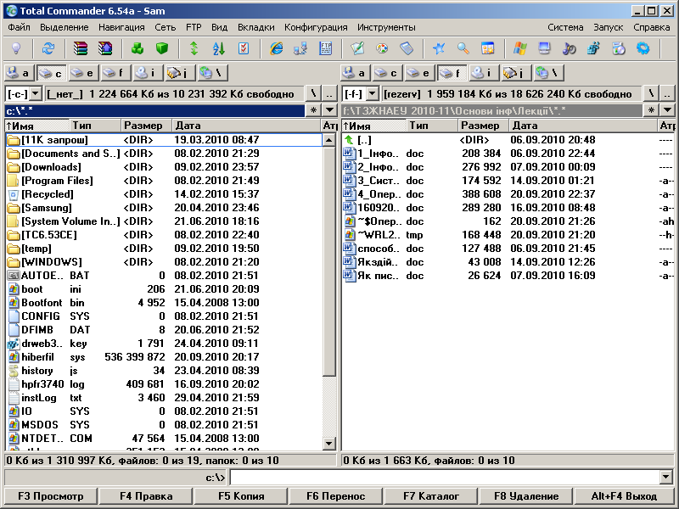The width and height of the screenshot is (679, 509).
Task: Switch right panel to drive c
Action: [388, 73]
